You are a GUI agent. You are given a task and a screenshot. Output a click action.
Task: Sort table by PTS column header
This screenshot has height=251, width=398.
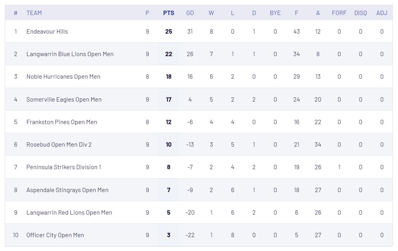[x=169, y=13]
